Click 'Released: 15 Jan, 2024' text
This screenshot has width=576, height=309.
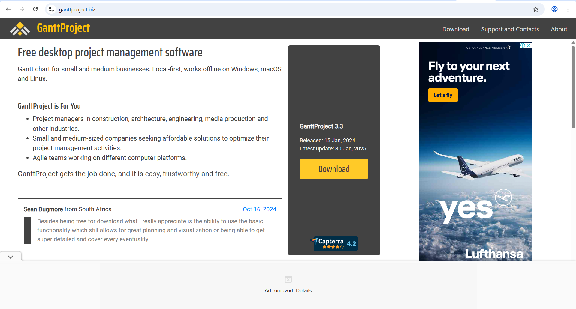pos(327,140)
